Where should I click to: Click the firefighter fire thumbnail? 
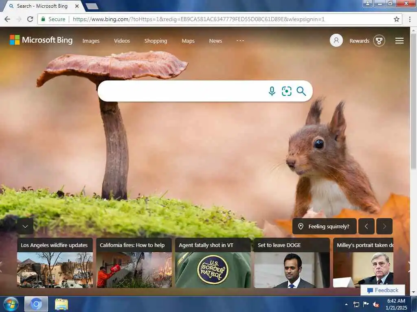coord(134,270)
